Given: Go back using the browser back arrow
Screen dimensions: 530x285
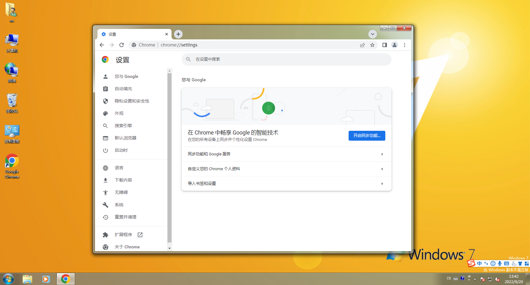Looking at the screenshot, I should point(102,45).
